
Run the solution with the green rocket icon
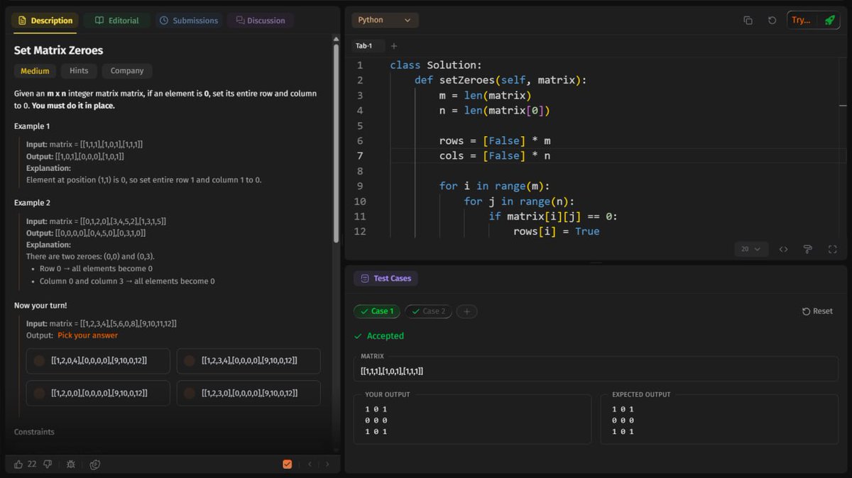pyautogui.click(x=829, y=21)
